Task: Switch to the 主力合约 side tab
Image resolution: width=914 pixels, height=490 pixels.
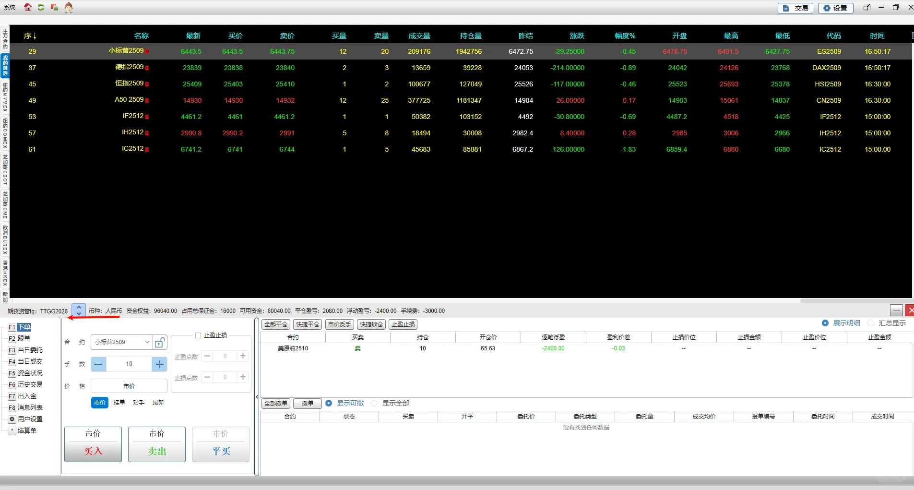Action: point(5,39)
